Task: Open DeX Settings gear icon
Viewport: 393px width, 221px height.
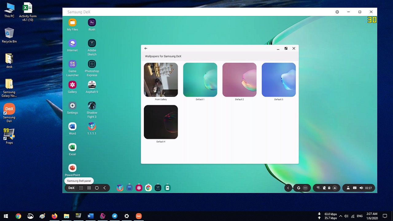Action: click(x=72, y=106)
